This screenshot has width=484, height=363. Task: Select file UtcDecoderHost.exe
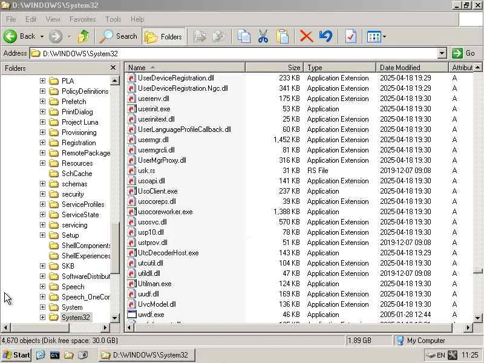168,253
